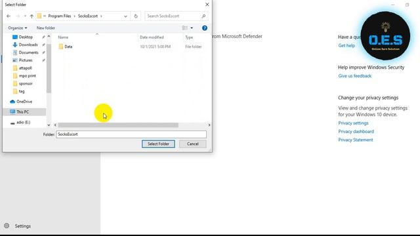Click the forward navigation arrow in dialog
Image resolution: width=420 pixels, height=236 pixels.
click(18, 16)
